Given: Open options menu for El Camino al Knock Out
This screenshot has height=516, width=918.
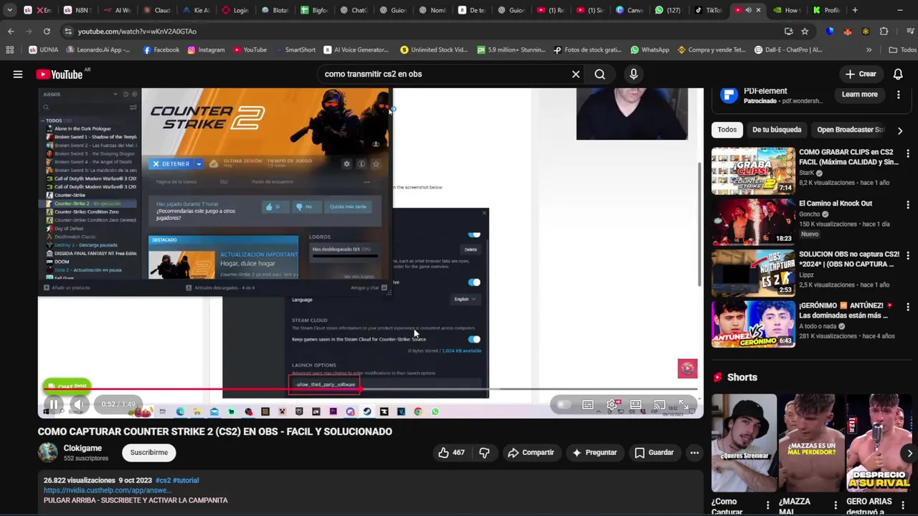Looking at the screenshot, I should click(x=908, y=204).
